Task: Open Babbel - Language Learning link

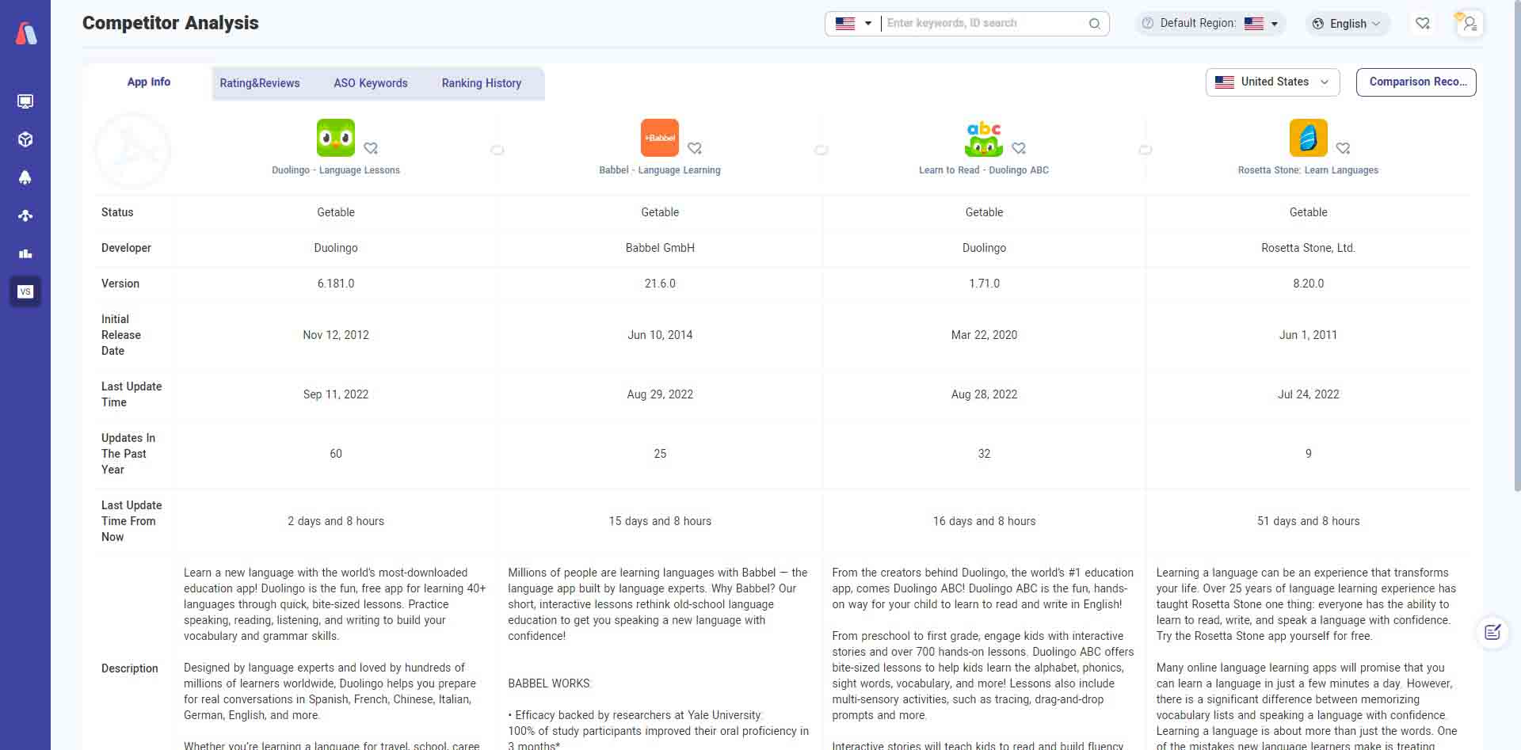Action: [660, 170]
